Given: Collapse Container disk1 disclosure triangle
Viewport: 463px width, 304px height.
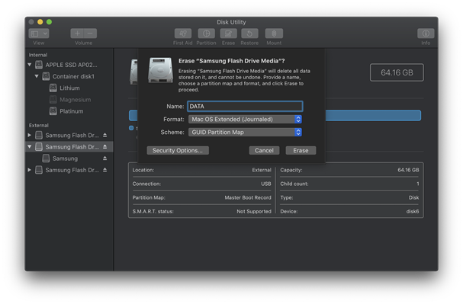Looking at the screenshot, I should [37, 76].
